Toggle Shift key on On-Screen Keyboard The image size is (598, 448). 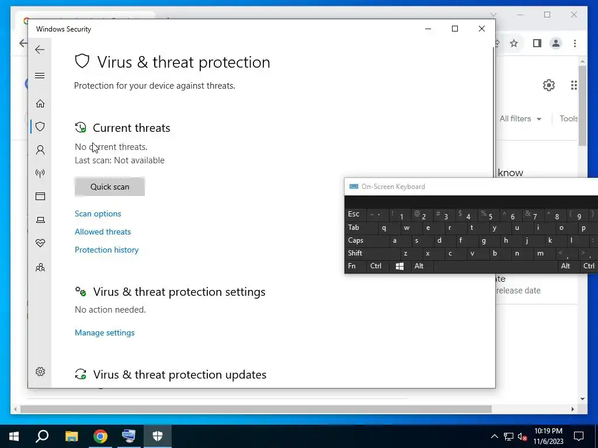(373, 253)
